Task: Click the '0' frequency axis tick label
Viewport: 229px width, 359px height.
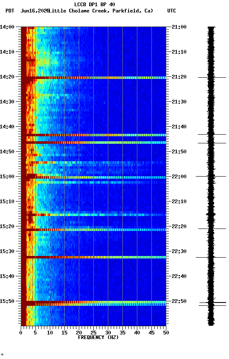Action: [21, 333]
